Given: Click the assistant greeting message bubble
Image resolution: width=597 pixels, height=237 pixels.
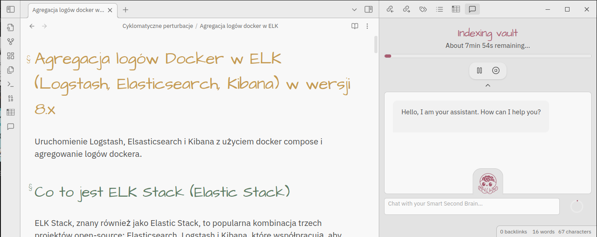Looking at the screenshot, I should click(x=471, y=117).
